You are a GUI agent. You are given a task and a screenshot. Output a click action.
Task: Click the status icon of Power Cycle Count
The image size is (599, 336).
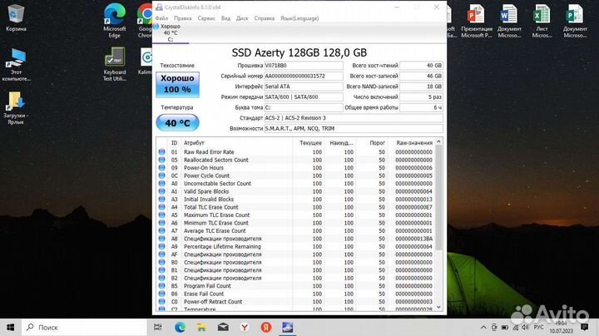162,175
